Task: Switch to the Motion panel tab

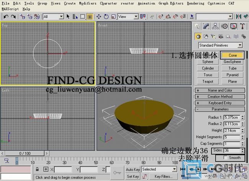Action: click(224, 26)
